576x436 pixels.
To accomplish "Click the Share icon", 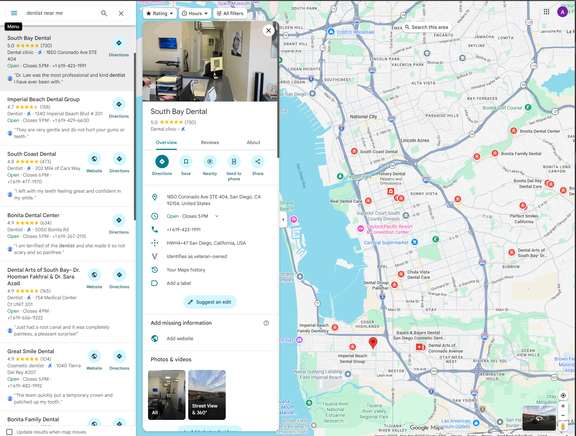I will pyautogui.click(x=258, y=162).
